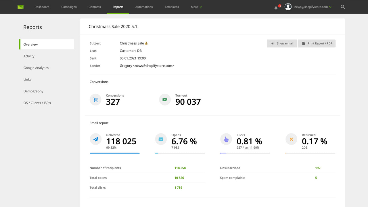Click the Conversions shopping cart icon
The image size is (368, 207).
[x=95, y=99]
